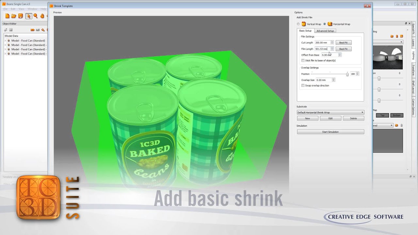The height and width of the screenshot is (235, 418).
Task: Click the Film Length spinner arrows
Action: coord(332,49)
